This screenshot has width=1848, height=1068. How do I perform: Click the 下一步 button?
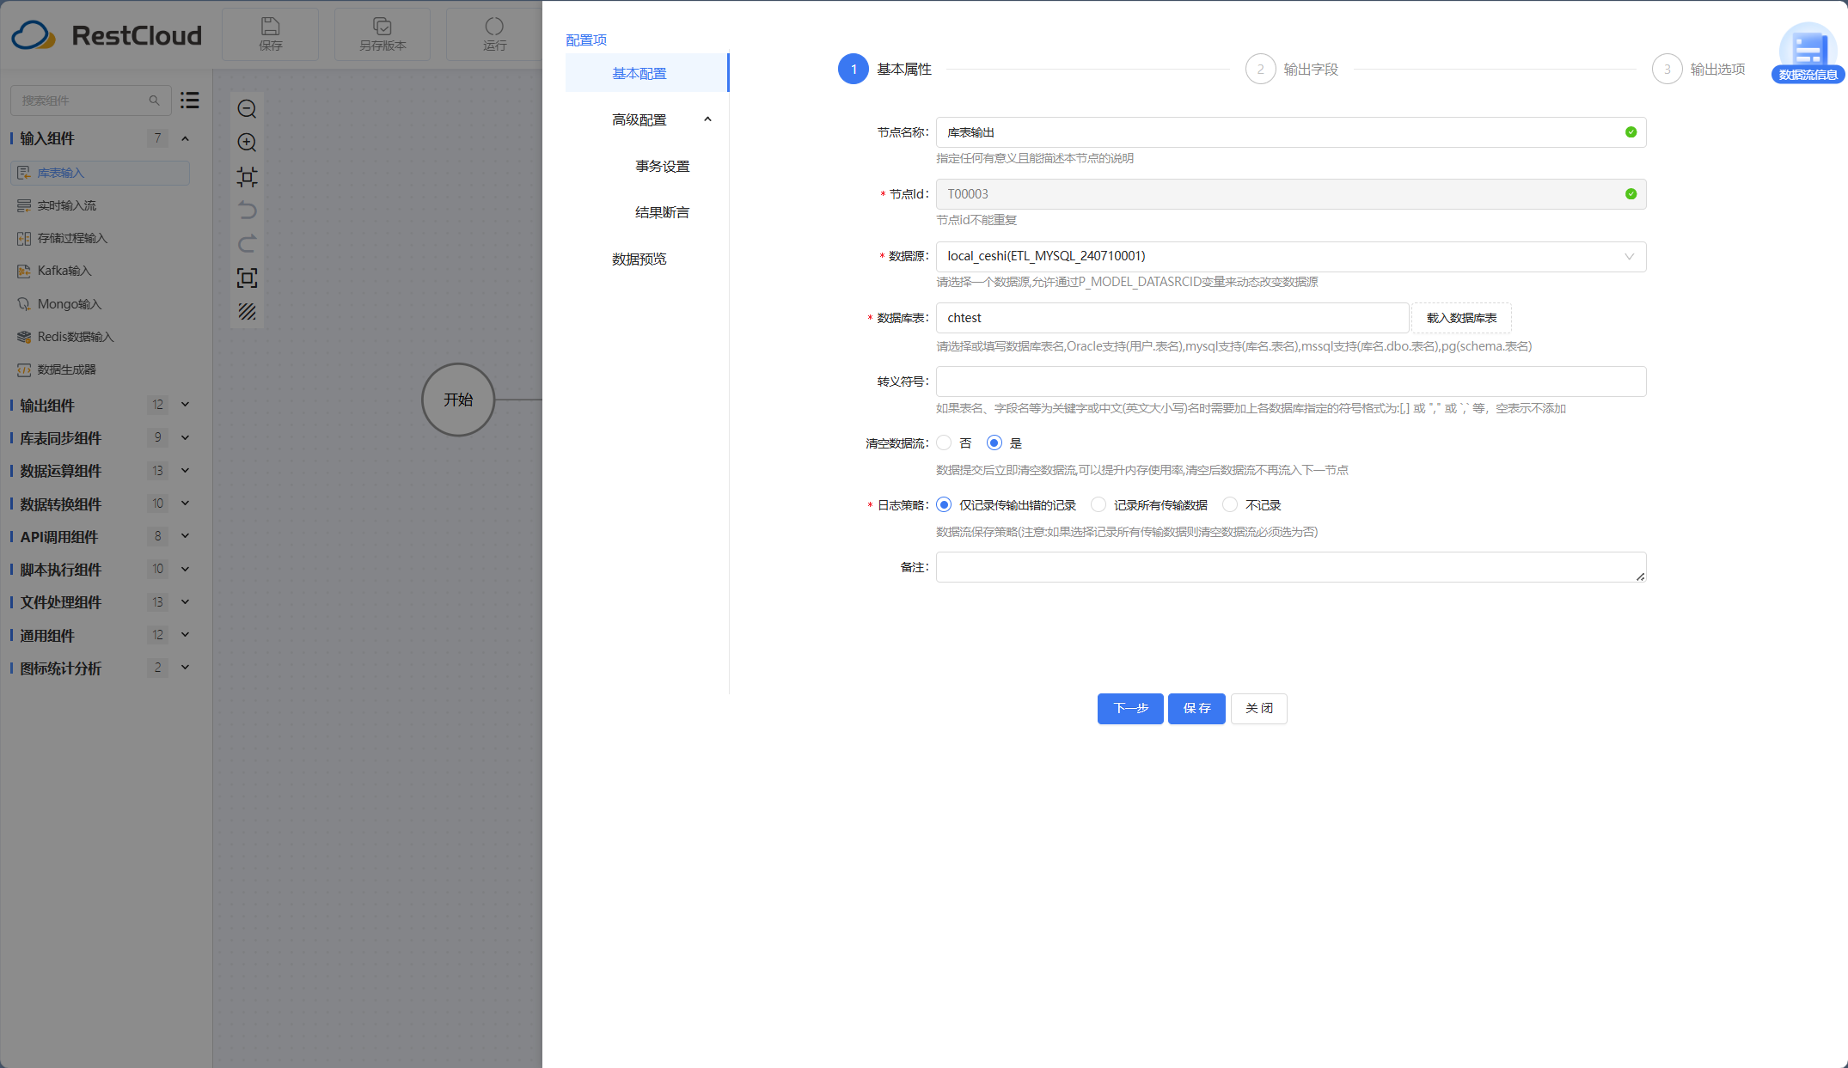1130,709
